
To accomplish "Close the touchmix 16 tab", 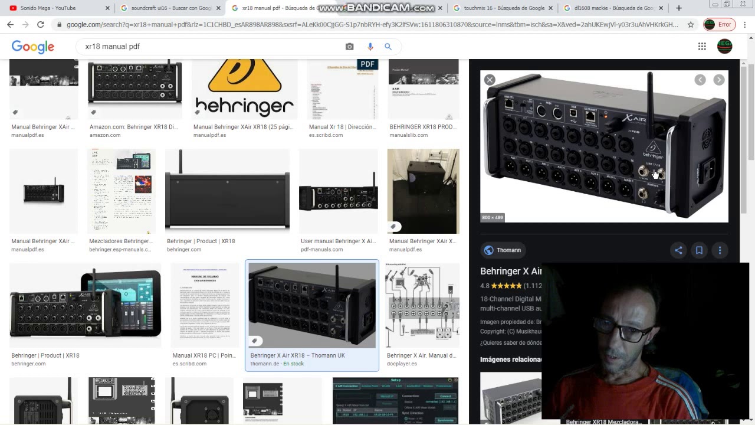I will click(x=551, y=8).
